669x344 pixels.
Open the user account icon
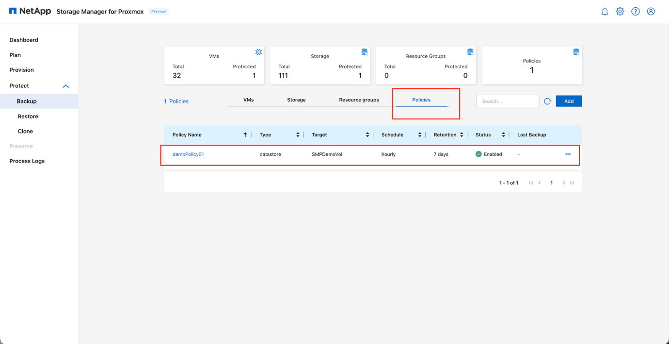tap(651, 11)
